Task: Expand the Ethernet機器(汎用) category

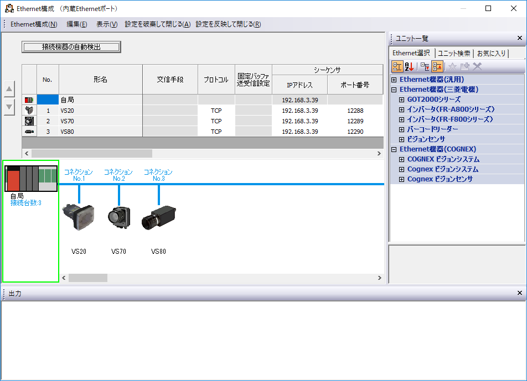Action: click(394, 80)
